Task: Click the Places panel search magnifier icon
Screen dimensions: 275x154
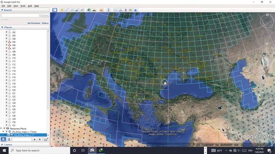Action: [x=3, y=139]
